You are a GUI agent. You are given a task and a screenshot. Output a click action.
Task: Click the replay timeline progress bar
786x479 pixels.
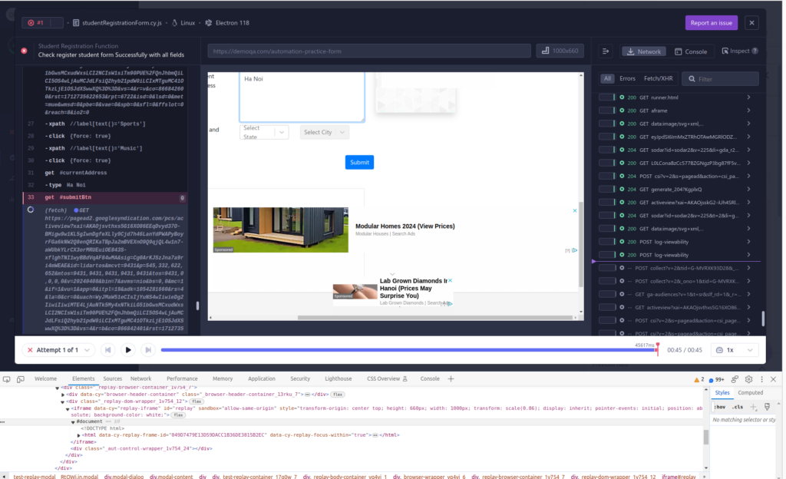click(407, 350)
